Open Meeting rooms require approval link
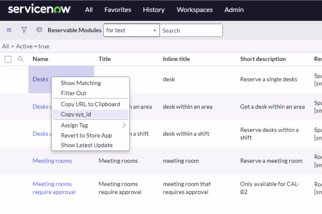The image size is (322, 214). (x=54, y=188)
